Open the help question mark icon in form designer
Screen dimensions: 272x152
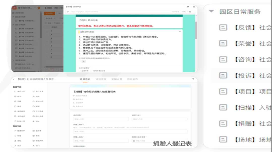pos(193,79)
